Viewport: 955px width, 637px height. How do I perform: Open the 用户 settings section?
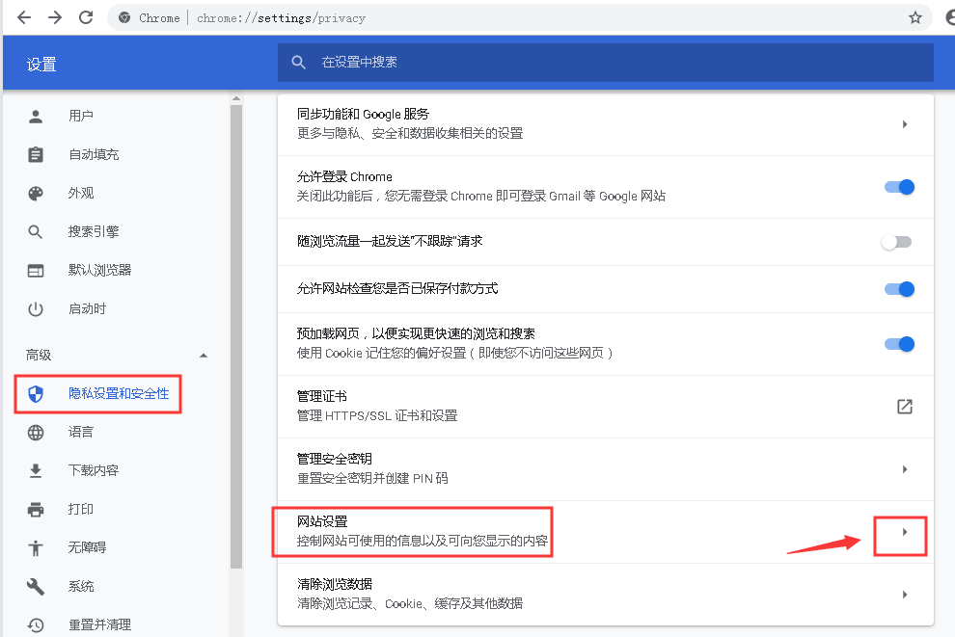(81, 116)
